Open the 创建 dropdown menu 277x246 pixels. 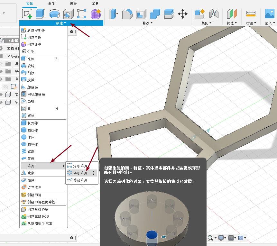click(x=61, y=23)
